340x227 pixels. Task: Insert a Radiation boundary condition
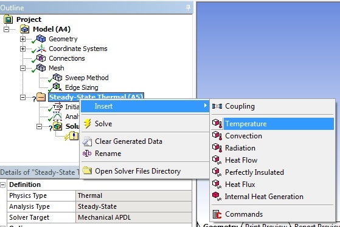point(272,148)
